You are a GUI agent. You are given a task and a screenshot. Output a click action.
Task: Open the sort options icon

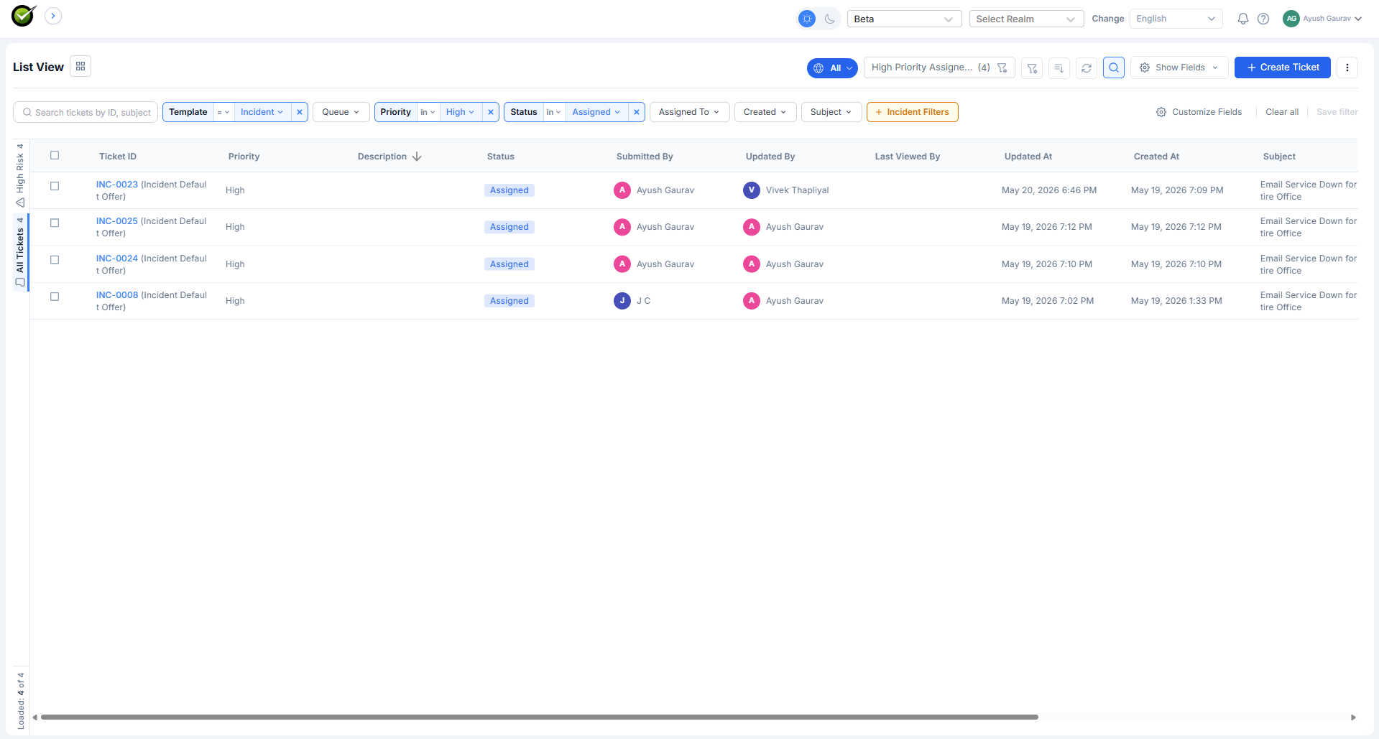pos(1059,68)
